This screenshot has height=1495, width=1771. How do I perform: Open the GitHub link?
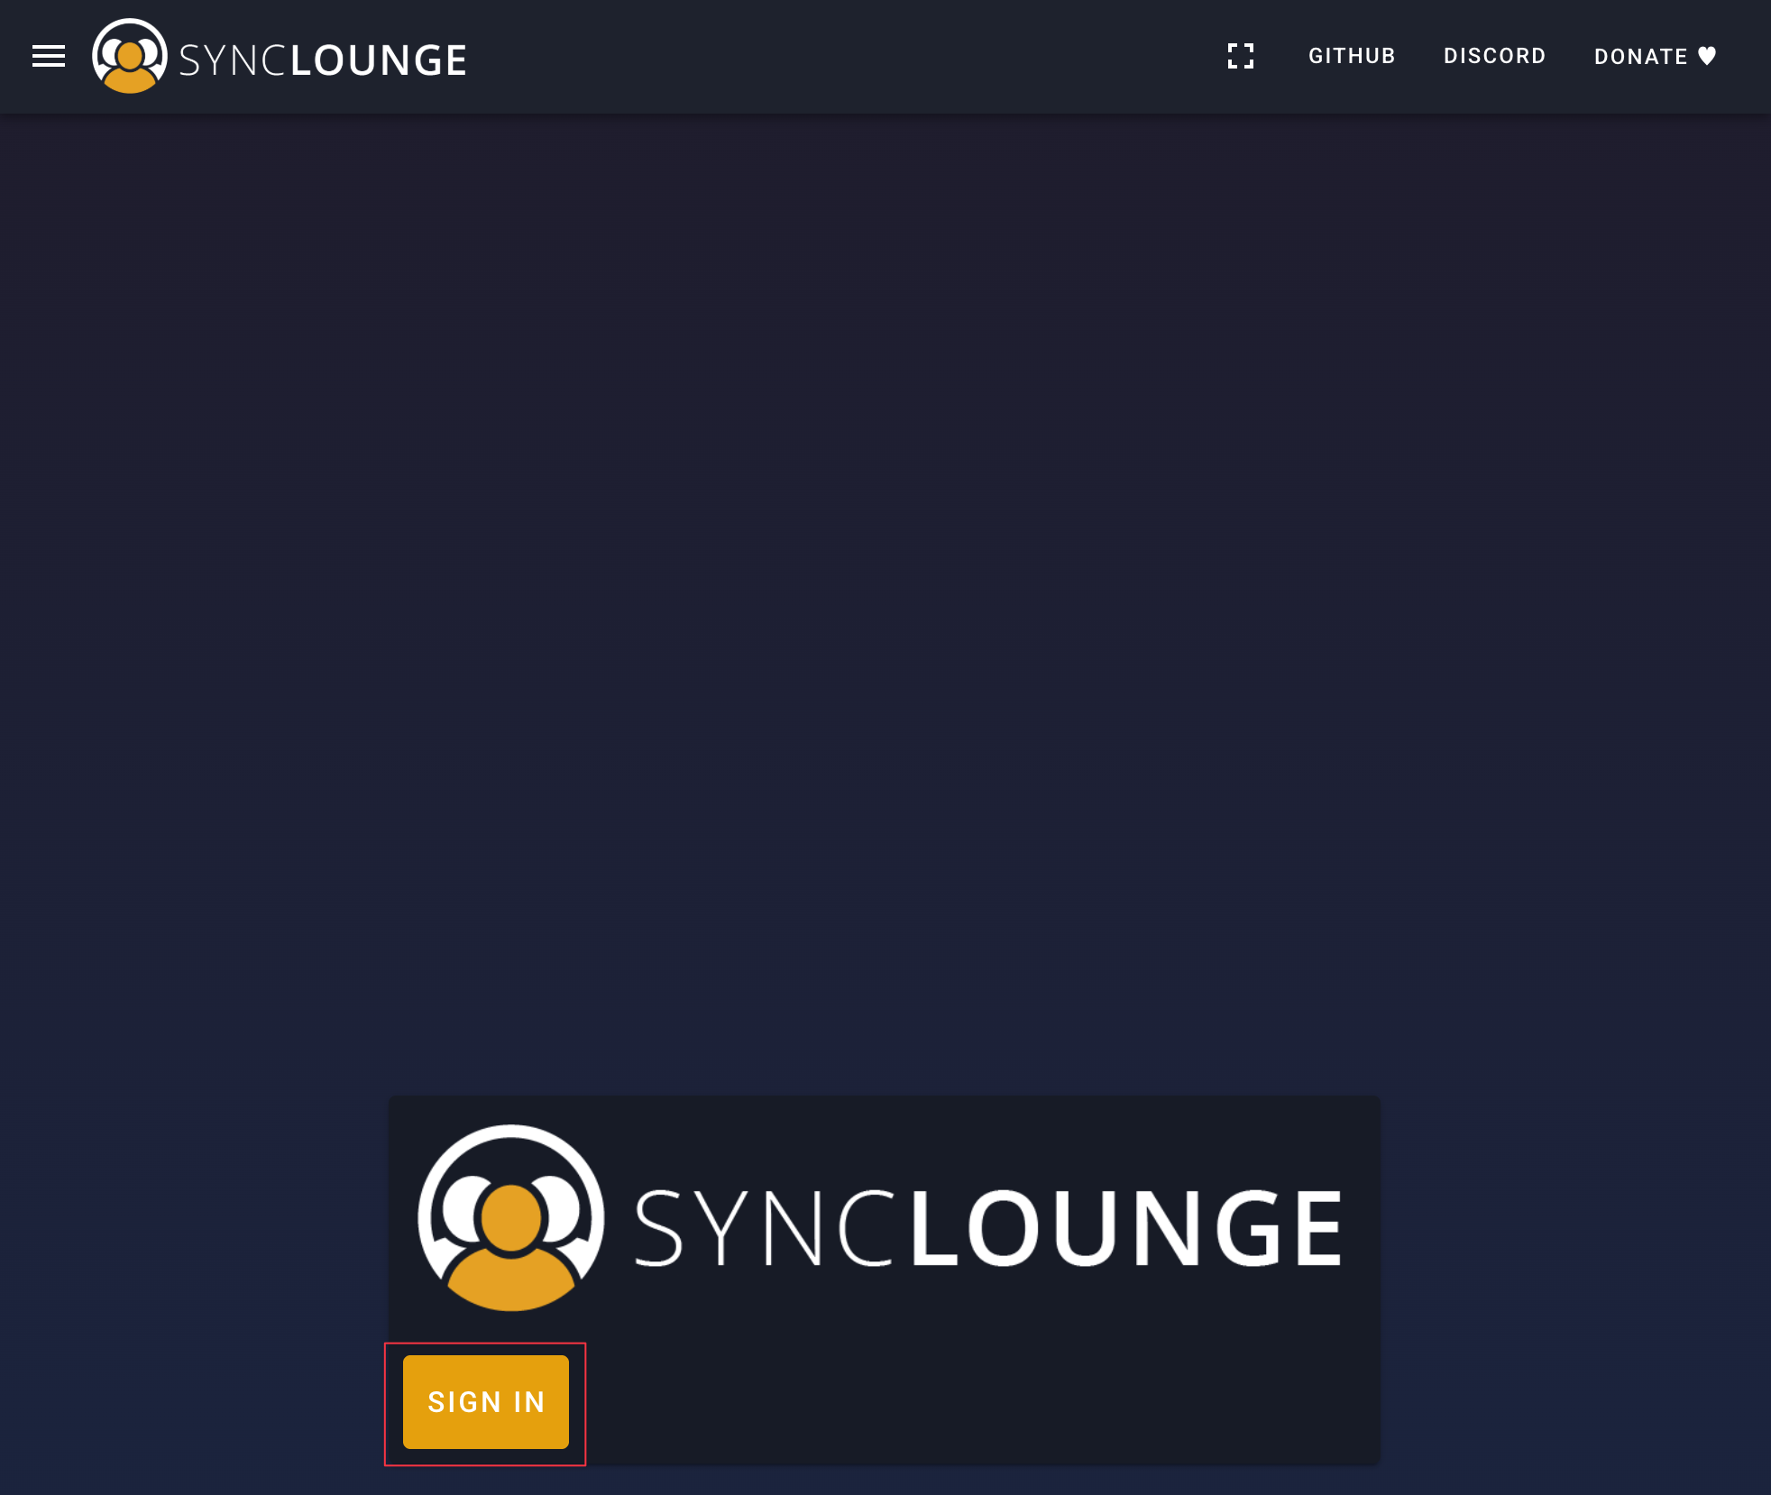click(1352, 56)
